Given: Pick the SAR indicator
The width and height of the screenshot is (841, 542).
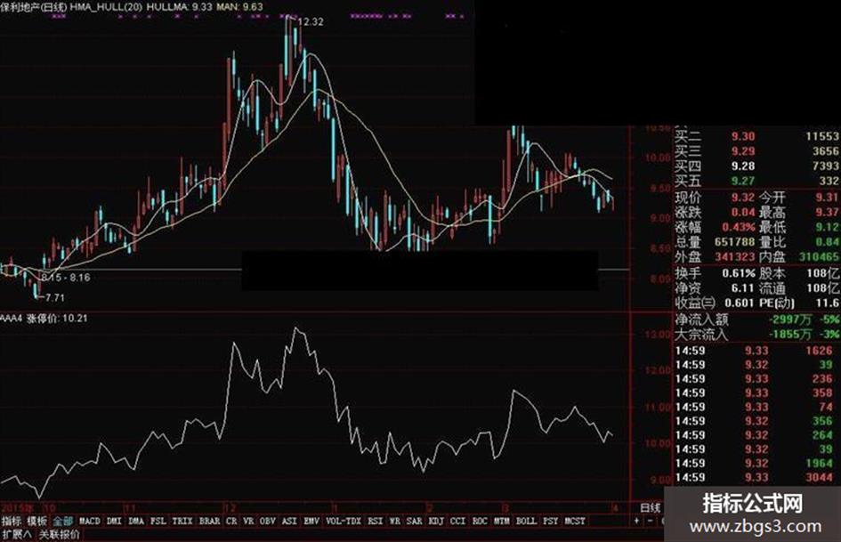Looking at the screenshot, I should pyautogui.click(x=414, y=521).
